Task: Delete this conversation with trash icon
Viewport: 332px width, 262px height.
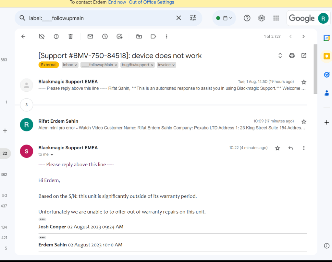Action: [x=70, y=36]
